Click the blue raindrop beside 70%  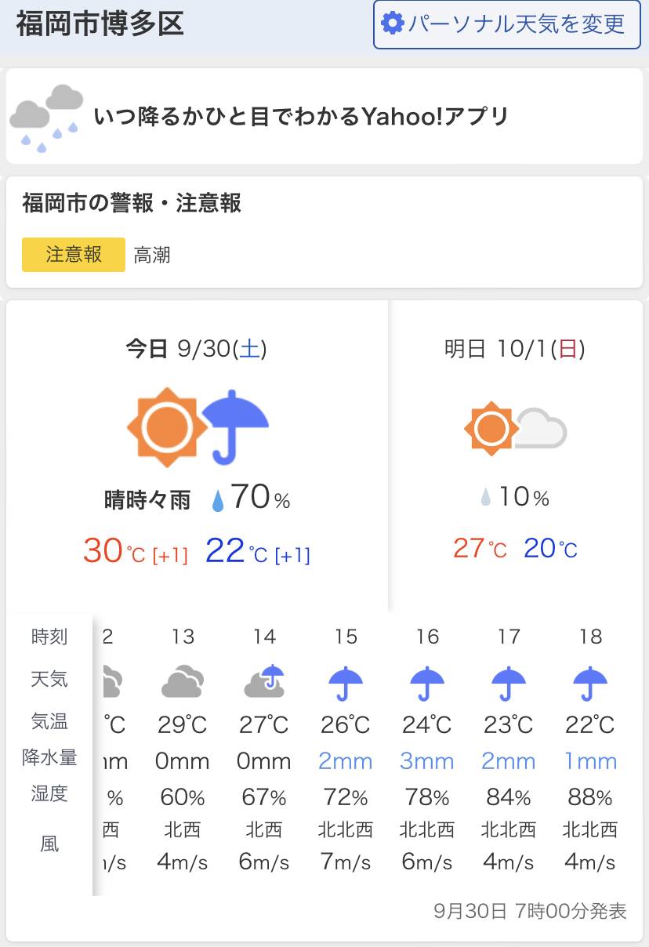218,500
